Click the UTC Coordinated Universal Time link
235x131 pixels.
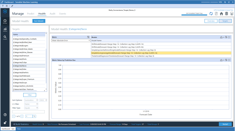click(x=223, y=10)
